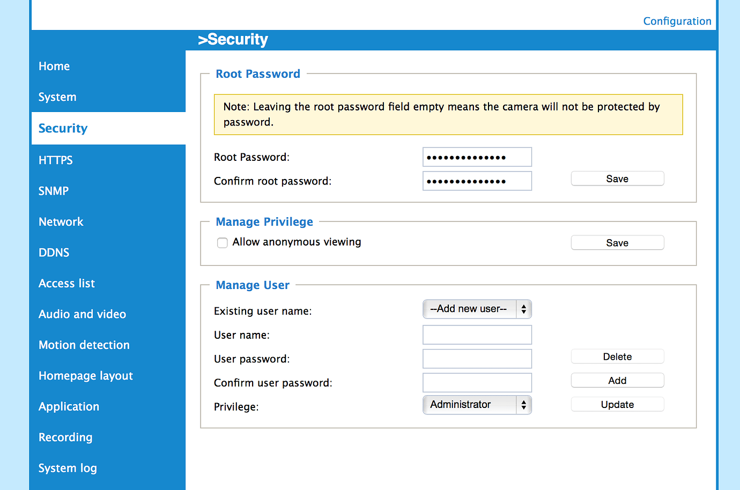Image resolution: width=740 pixels, height=490 pixels.
Task: Open Audio and video settings
Action: 82,314
